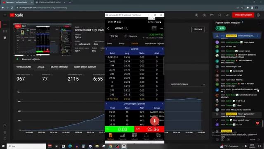The image size is (264, 149).
Task: Show hidden system tray icons
Action: (x=243, y=146)
